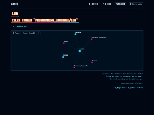Expand graph to fullscreen icon
This screenshot has width=154, height=115.
[39, 33]
